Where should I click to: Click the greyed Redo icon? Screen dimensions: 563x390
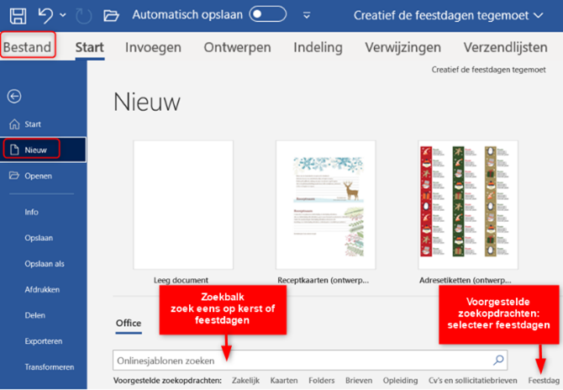click(x=84, y=16)
